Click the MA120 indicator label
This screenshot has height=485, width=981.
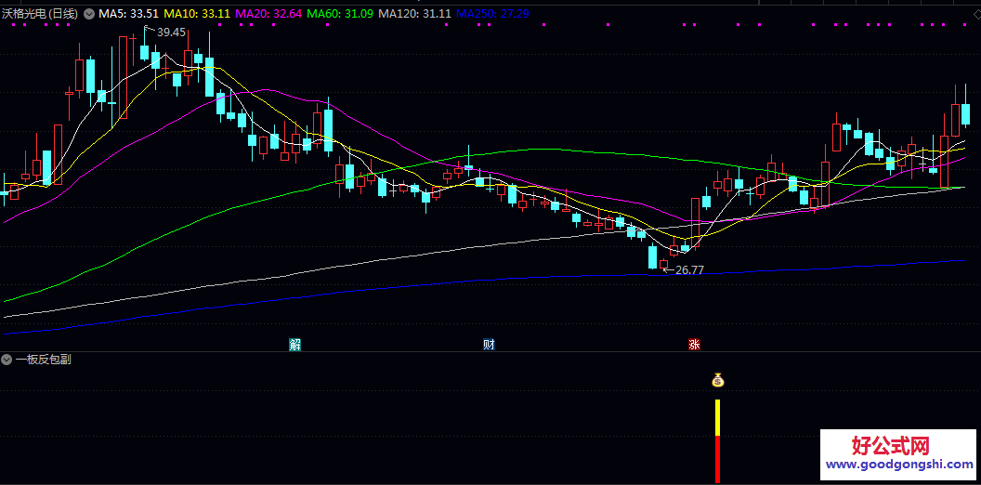coord(415,14)
